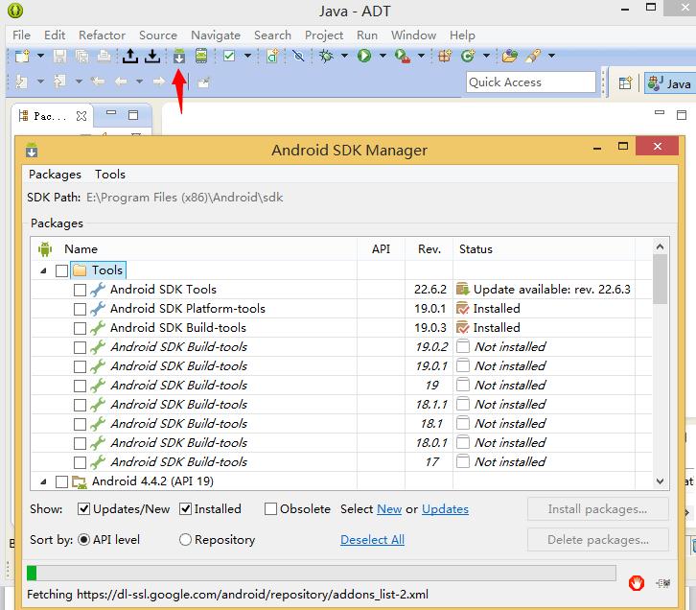696x610 pixels.
Task: Enable the Obsolete checkbox
Action: point(271,509)
